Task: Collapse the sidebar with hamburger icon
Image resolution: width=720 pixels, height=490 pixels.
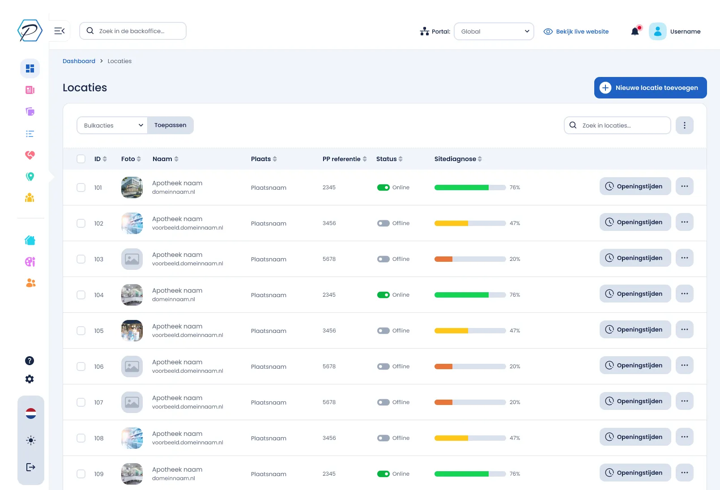Action: (x=60, y=31)
